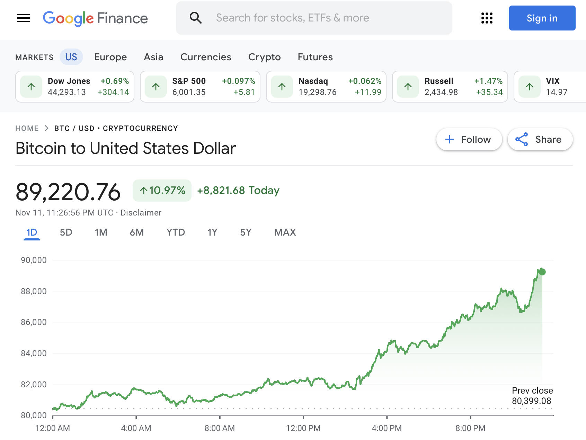This screenshot has width=586, height=440.
Task: Click the S&P 500 up-arrow icon
Action: pyautogui.click(x=156, y=87)
